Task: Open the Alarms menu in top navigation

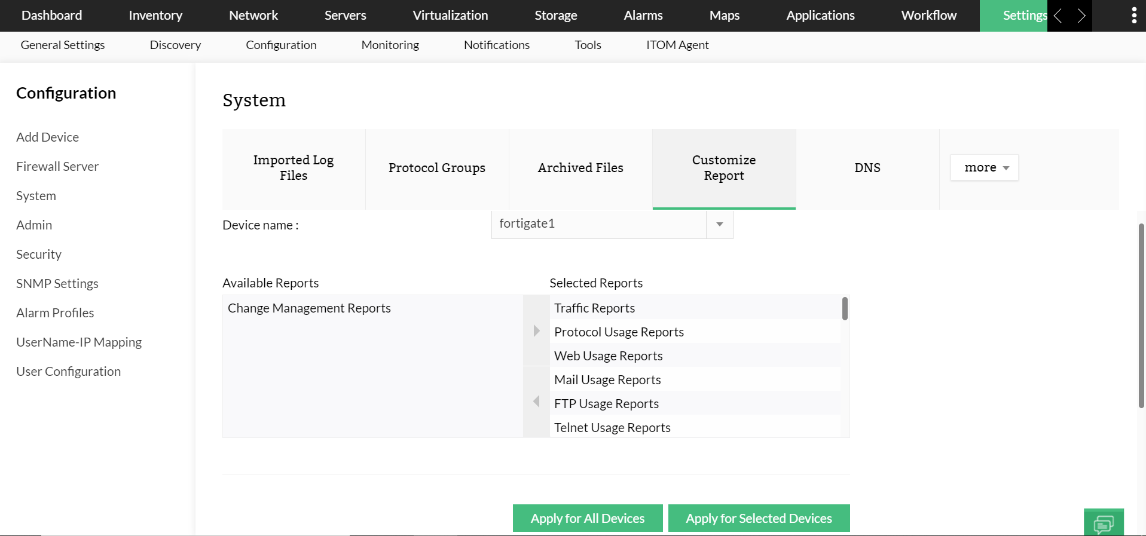Action: (643, 16)
